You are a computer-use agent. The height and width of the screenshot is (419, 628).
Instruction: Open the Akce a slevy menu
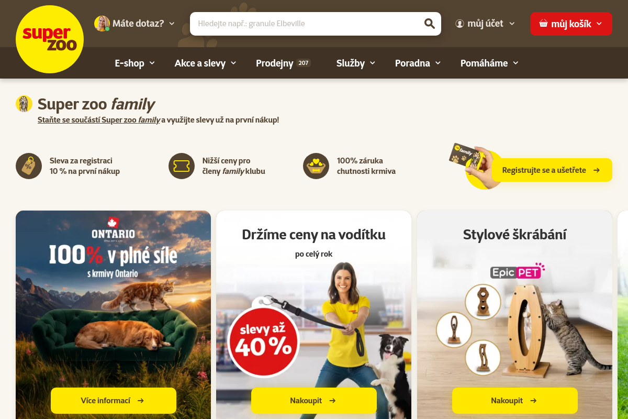click(206, 63)
